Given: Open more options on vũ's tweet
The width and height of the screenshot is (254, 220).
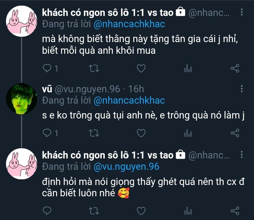Looking at the screenshot, I should [242, 89].
